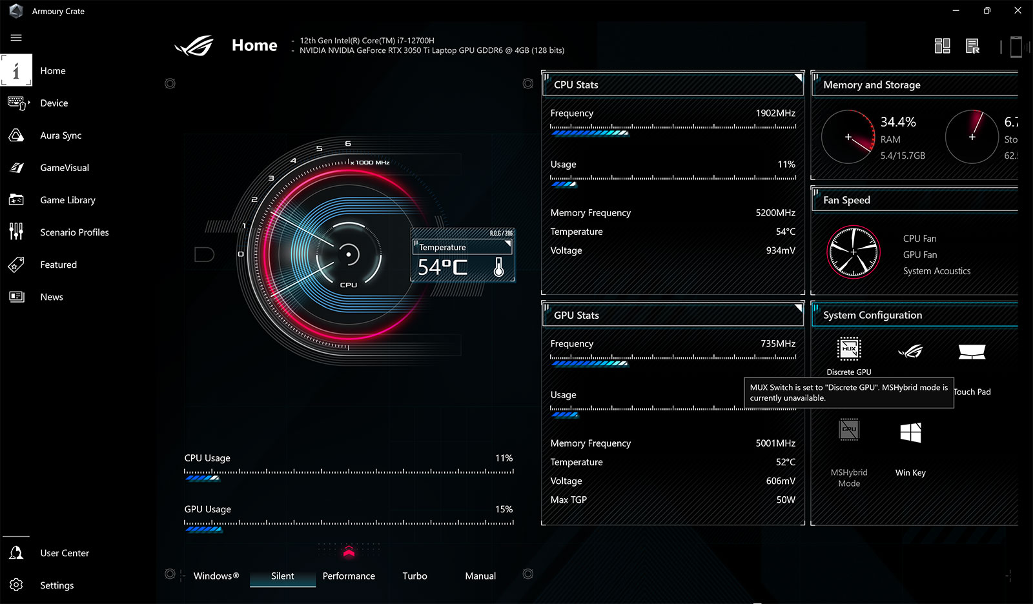The width and height of the screenshot is (1033, 604).
Task: Click the Home info icon in sidebar
Action: click(x=16, y=70)
